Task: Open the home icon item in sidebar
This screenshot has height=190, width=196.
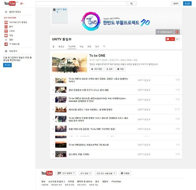Action: point(6,12)
